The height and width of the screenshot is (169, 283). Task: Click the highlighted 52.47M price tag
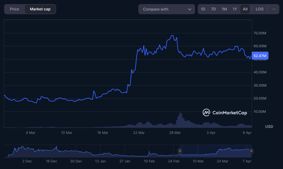[x=261, y=56]
